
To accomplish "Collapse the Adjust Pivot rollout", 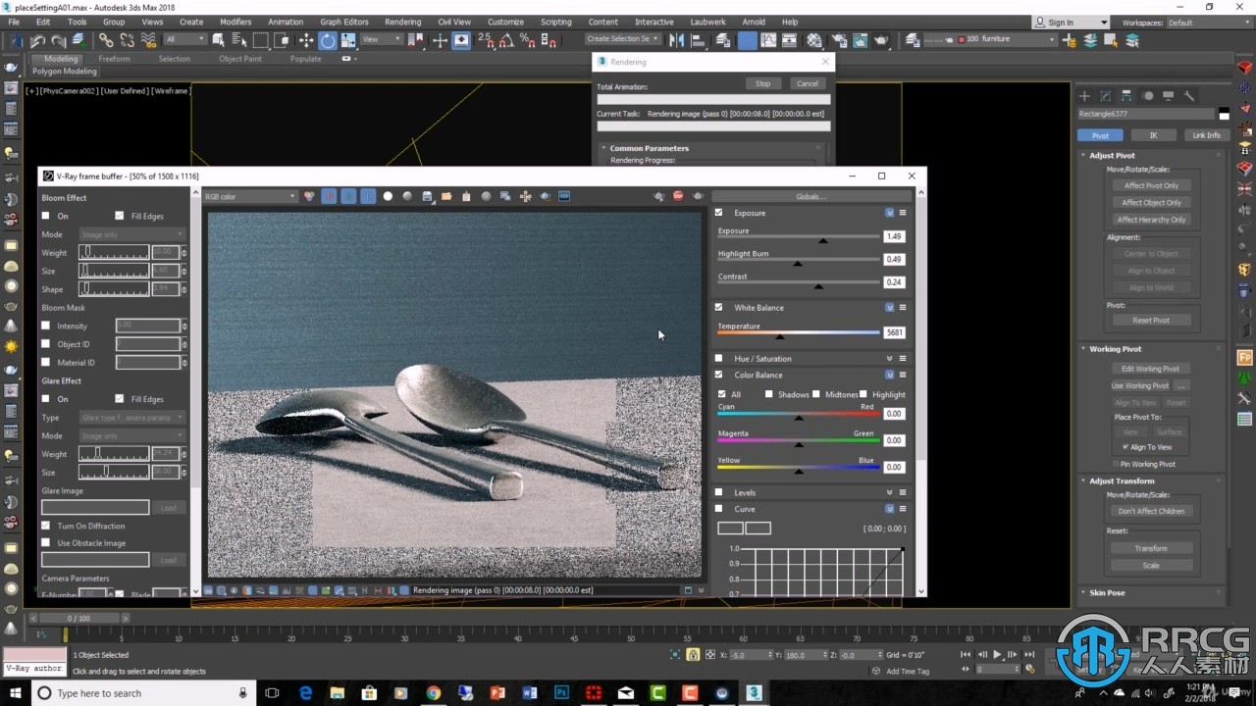I will click(1112, 155).
